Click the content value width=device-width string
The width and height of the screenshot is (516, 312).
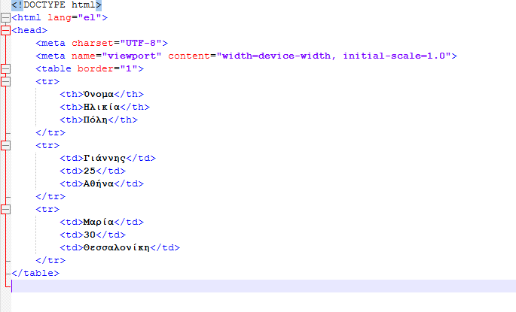click(x=334, y=56)
